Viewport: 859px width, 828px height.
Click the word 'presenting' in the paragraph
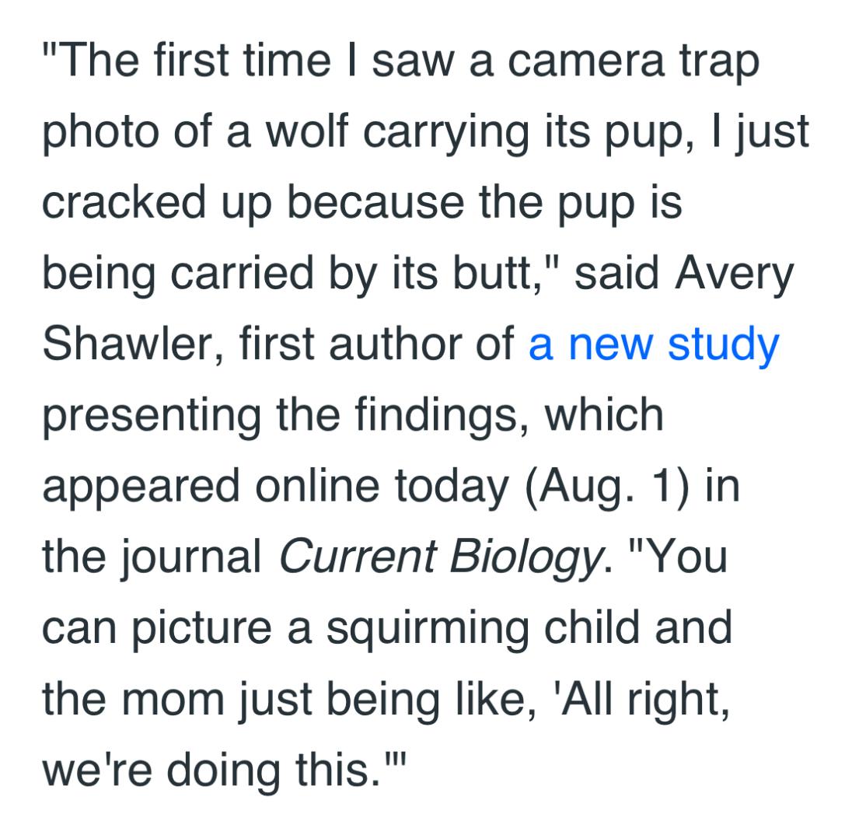click(152, 417)
